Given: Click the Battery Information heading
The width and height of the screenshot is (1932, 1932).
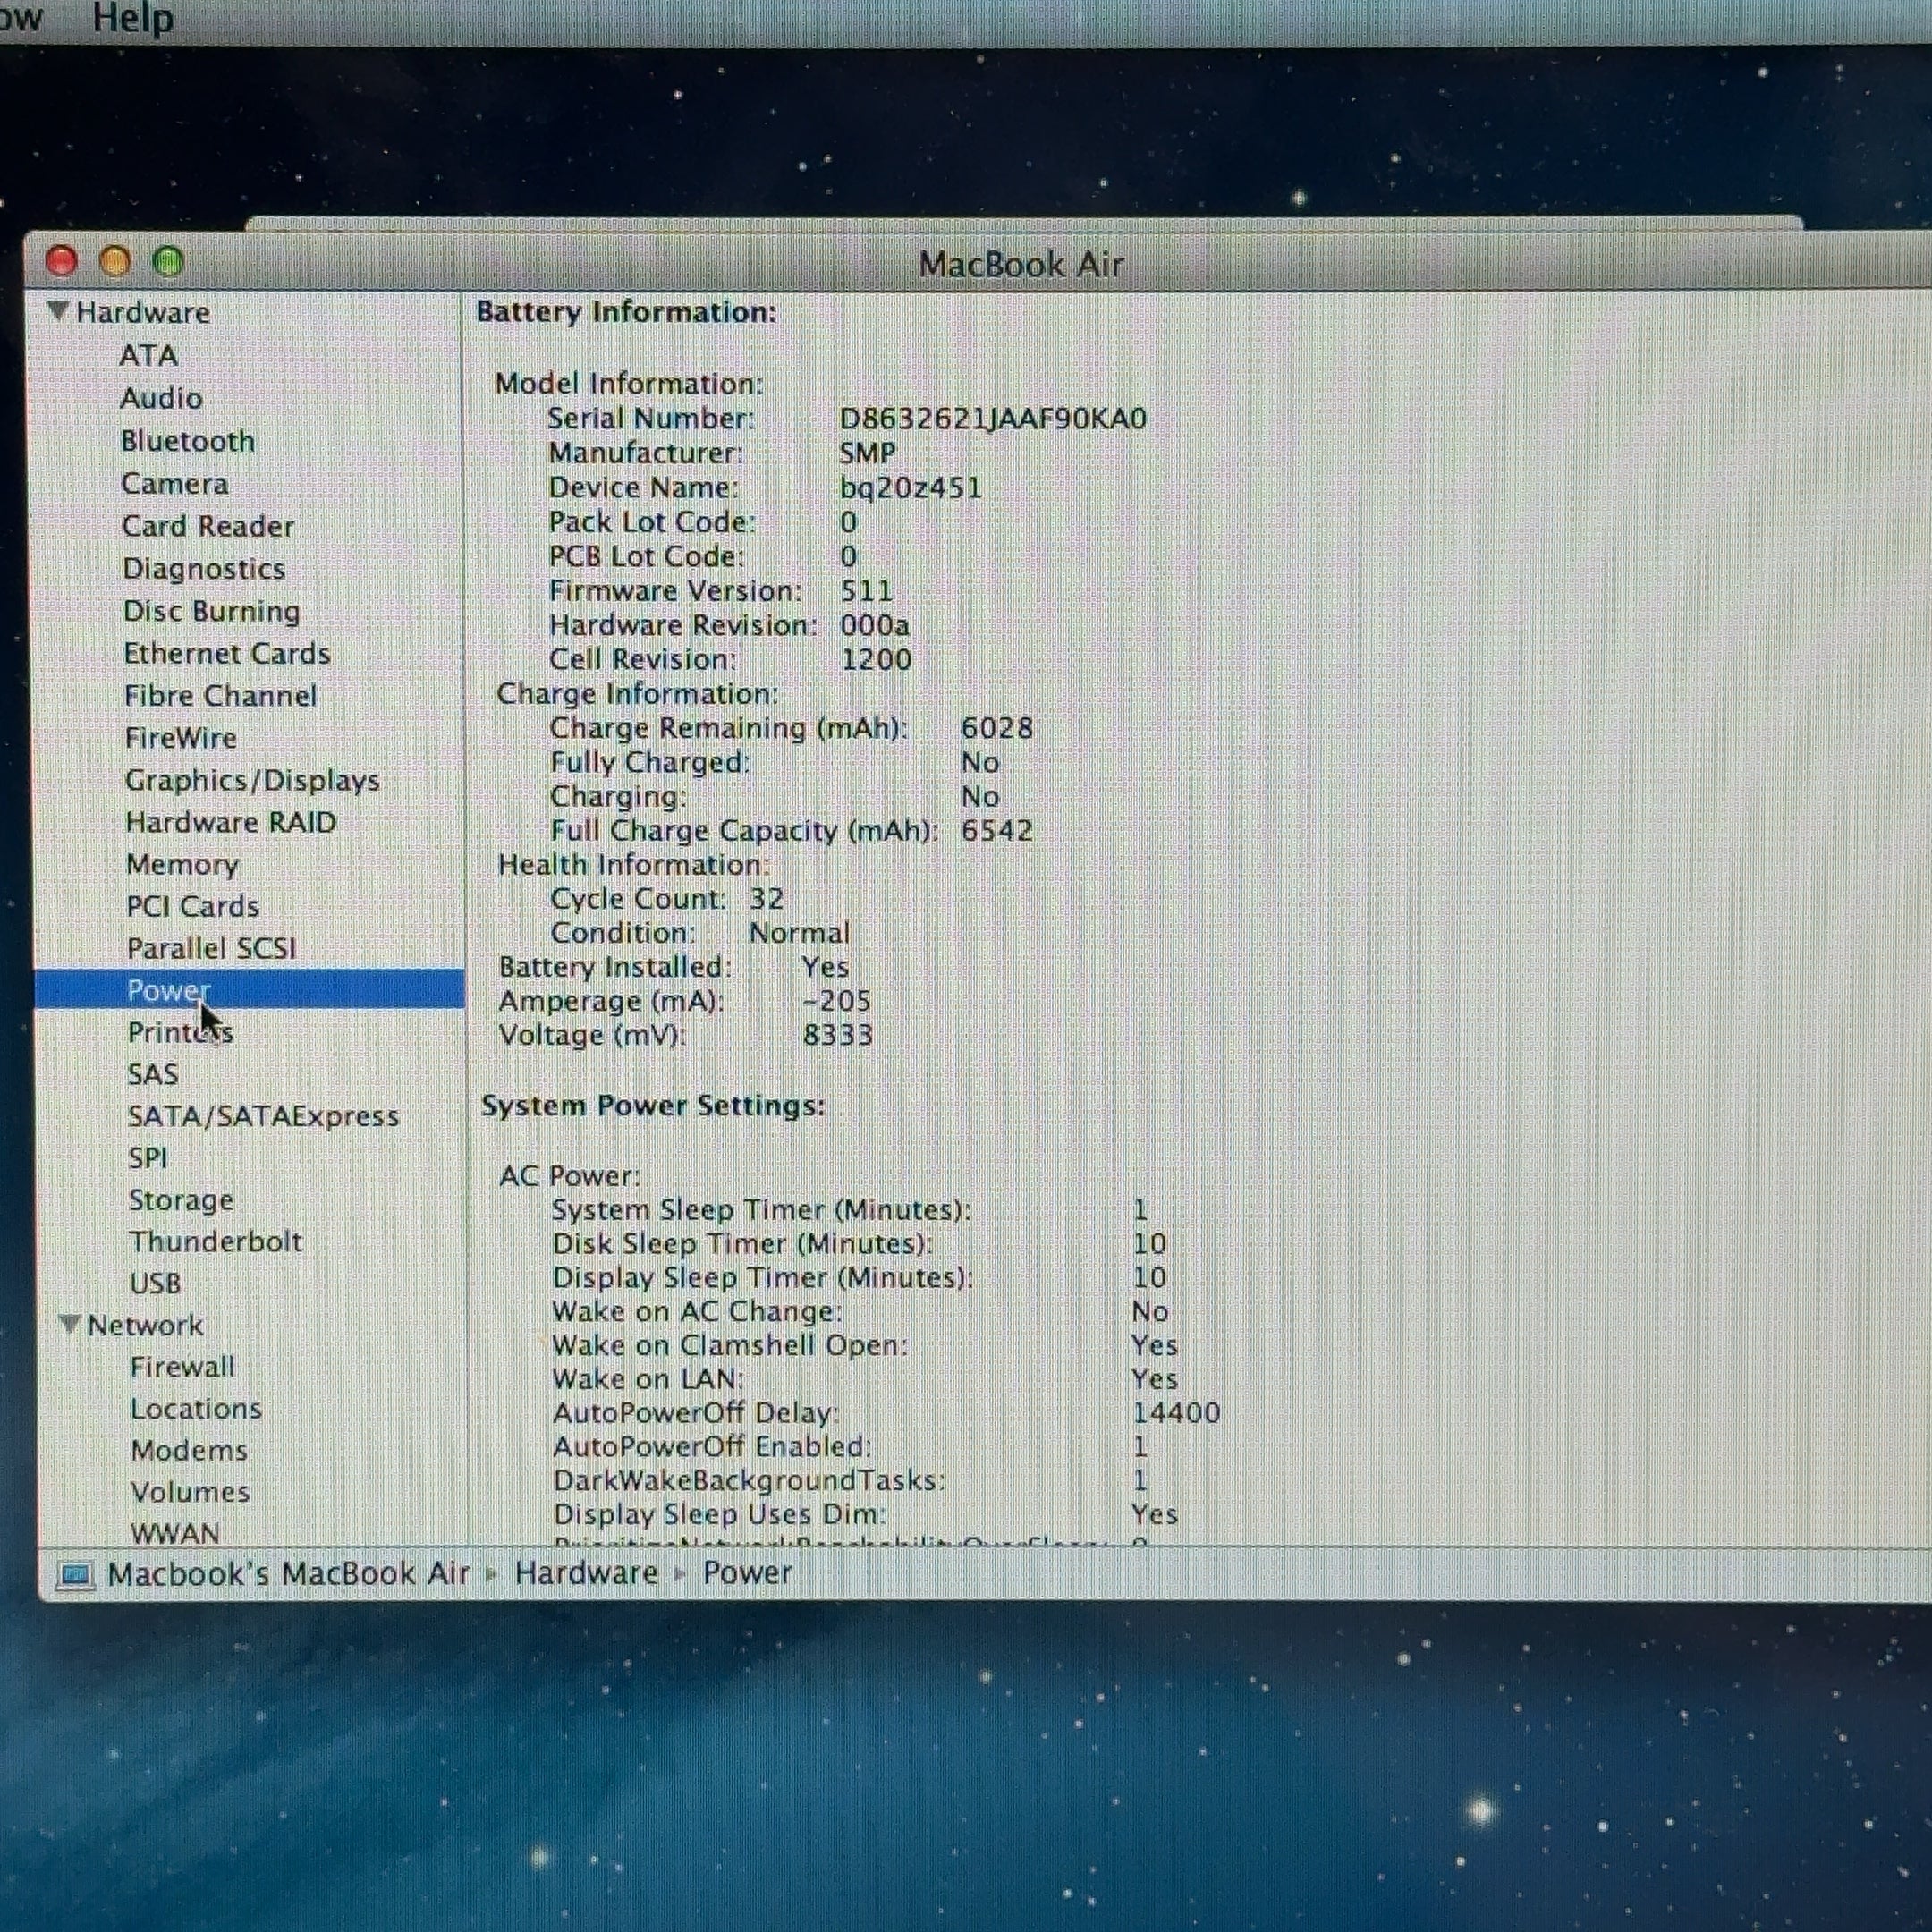Looking at the screenshot, I should [626, 313].
